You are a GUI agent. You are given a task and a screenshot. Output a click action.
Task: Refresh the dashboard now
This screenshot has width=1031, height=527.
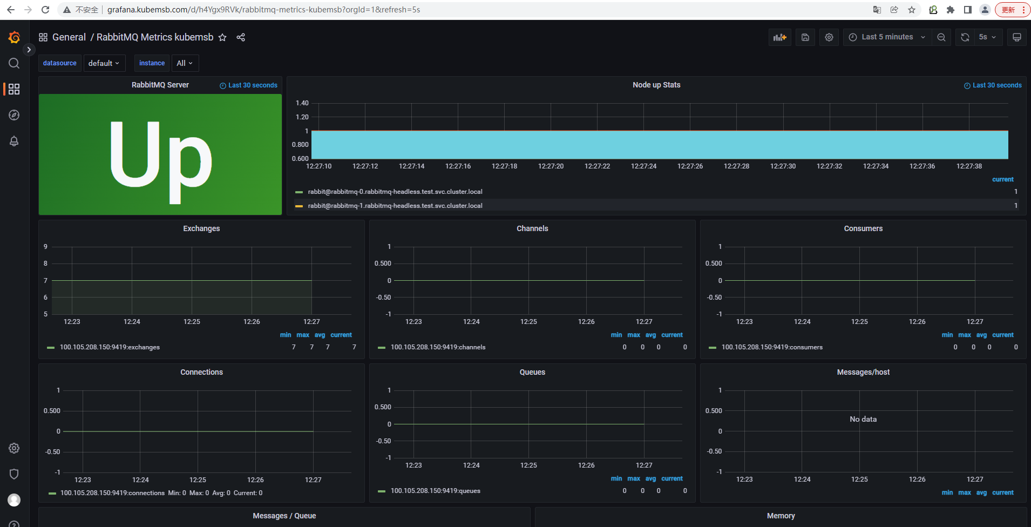coord(965,37)
